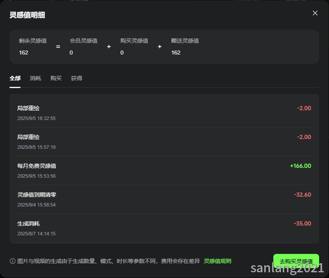Viewport: 329px width, 278px height.
Task: Select the 灵感值到期清零 record
Action: click(x=164, y=199)
